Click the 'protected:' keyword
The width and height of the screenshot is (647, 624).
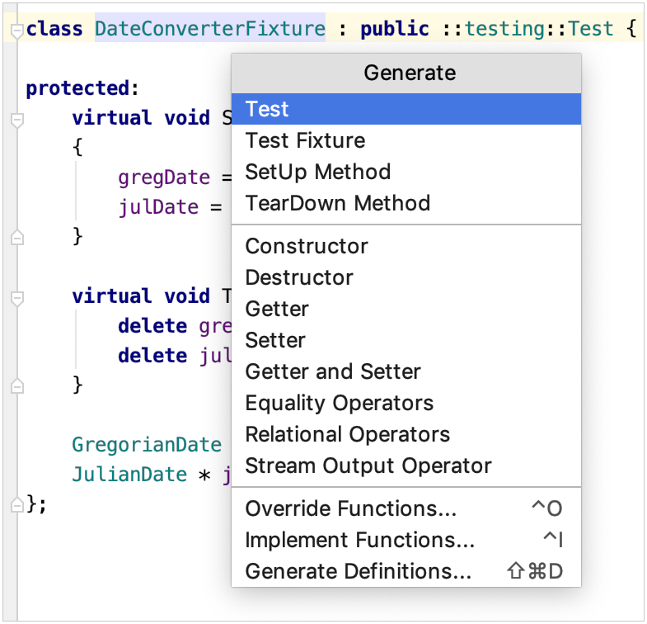point(82,88)
